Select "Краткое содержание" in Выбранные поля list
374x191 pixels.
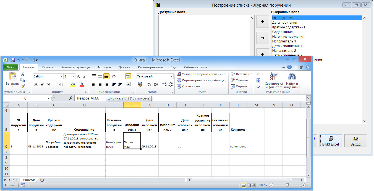point(289,27)
